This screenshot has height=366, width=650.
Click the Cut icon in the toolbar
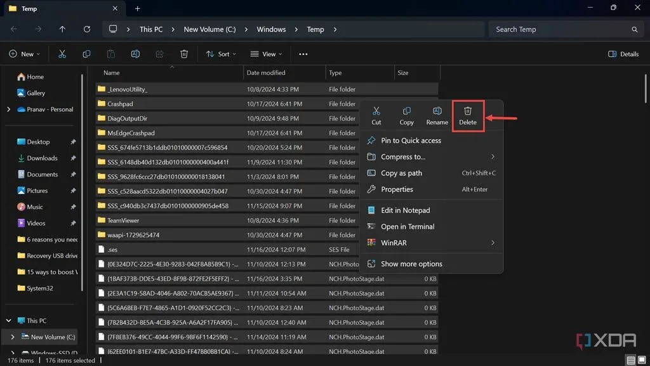coord(62,54)
